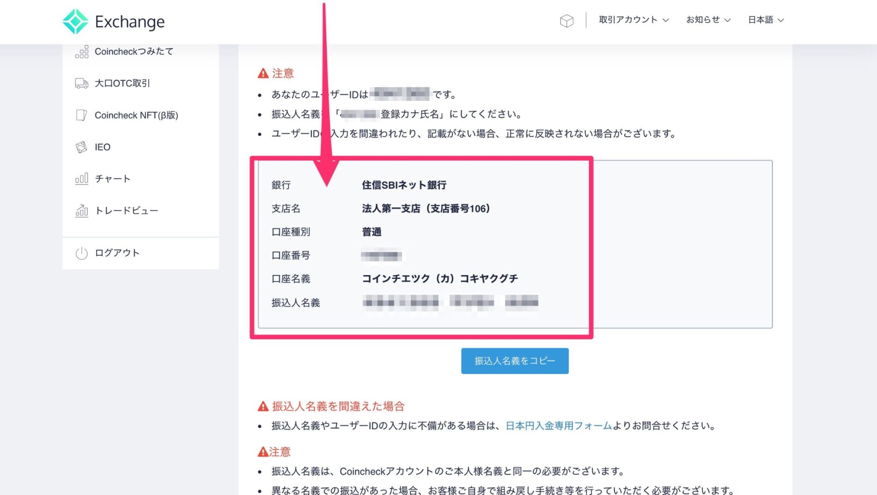The height and width of the screenshot is (495, 877).
Task: Click the 銀行 row label
Action: 281,185
